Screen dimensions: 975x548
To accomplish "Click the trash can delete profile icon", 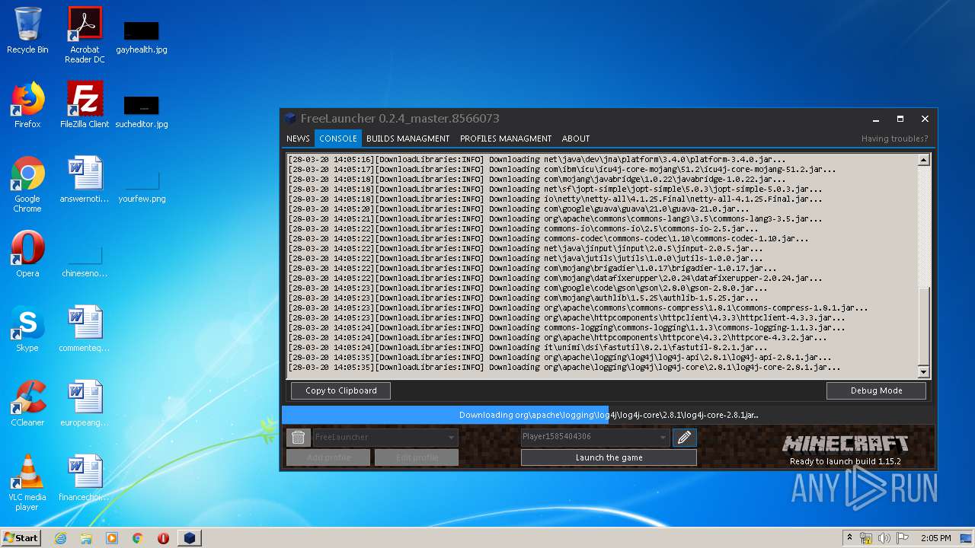I will coord(298,437).
